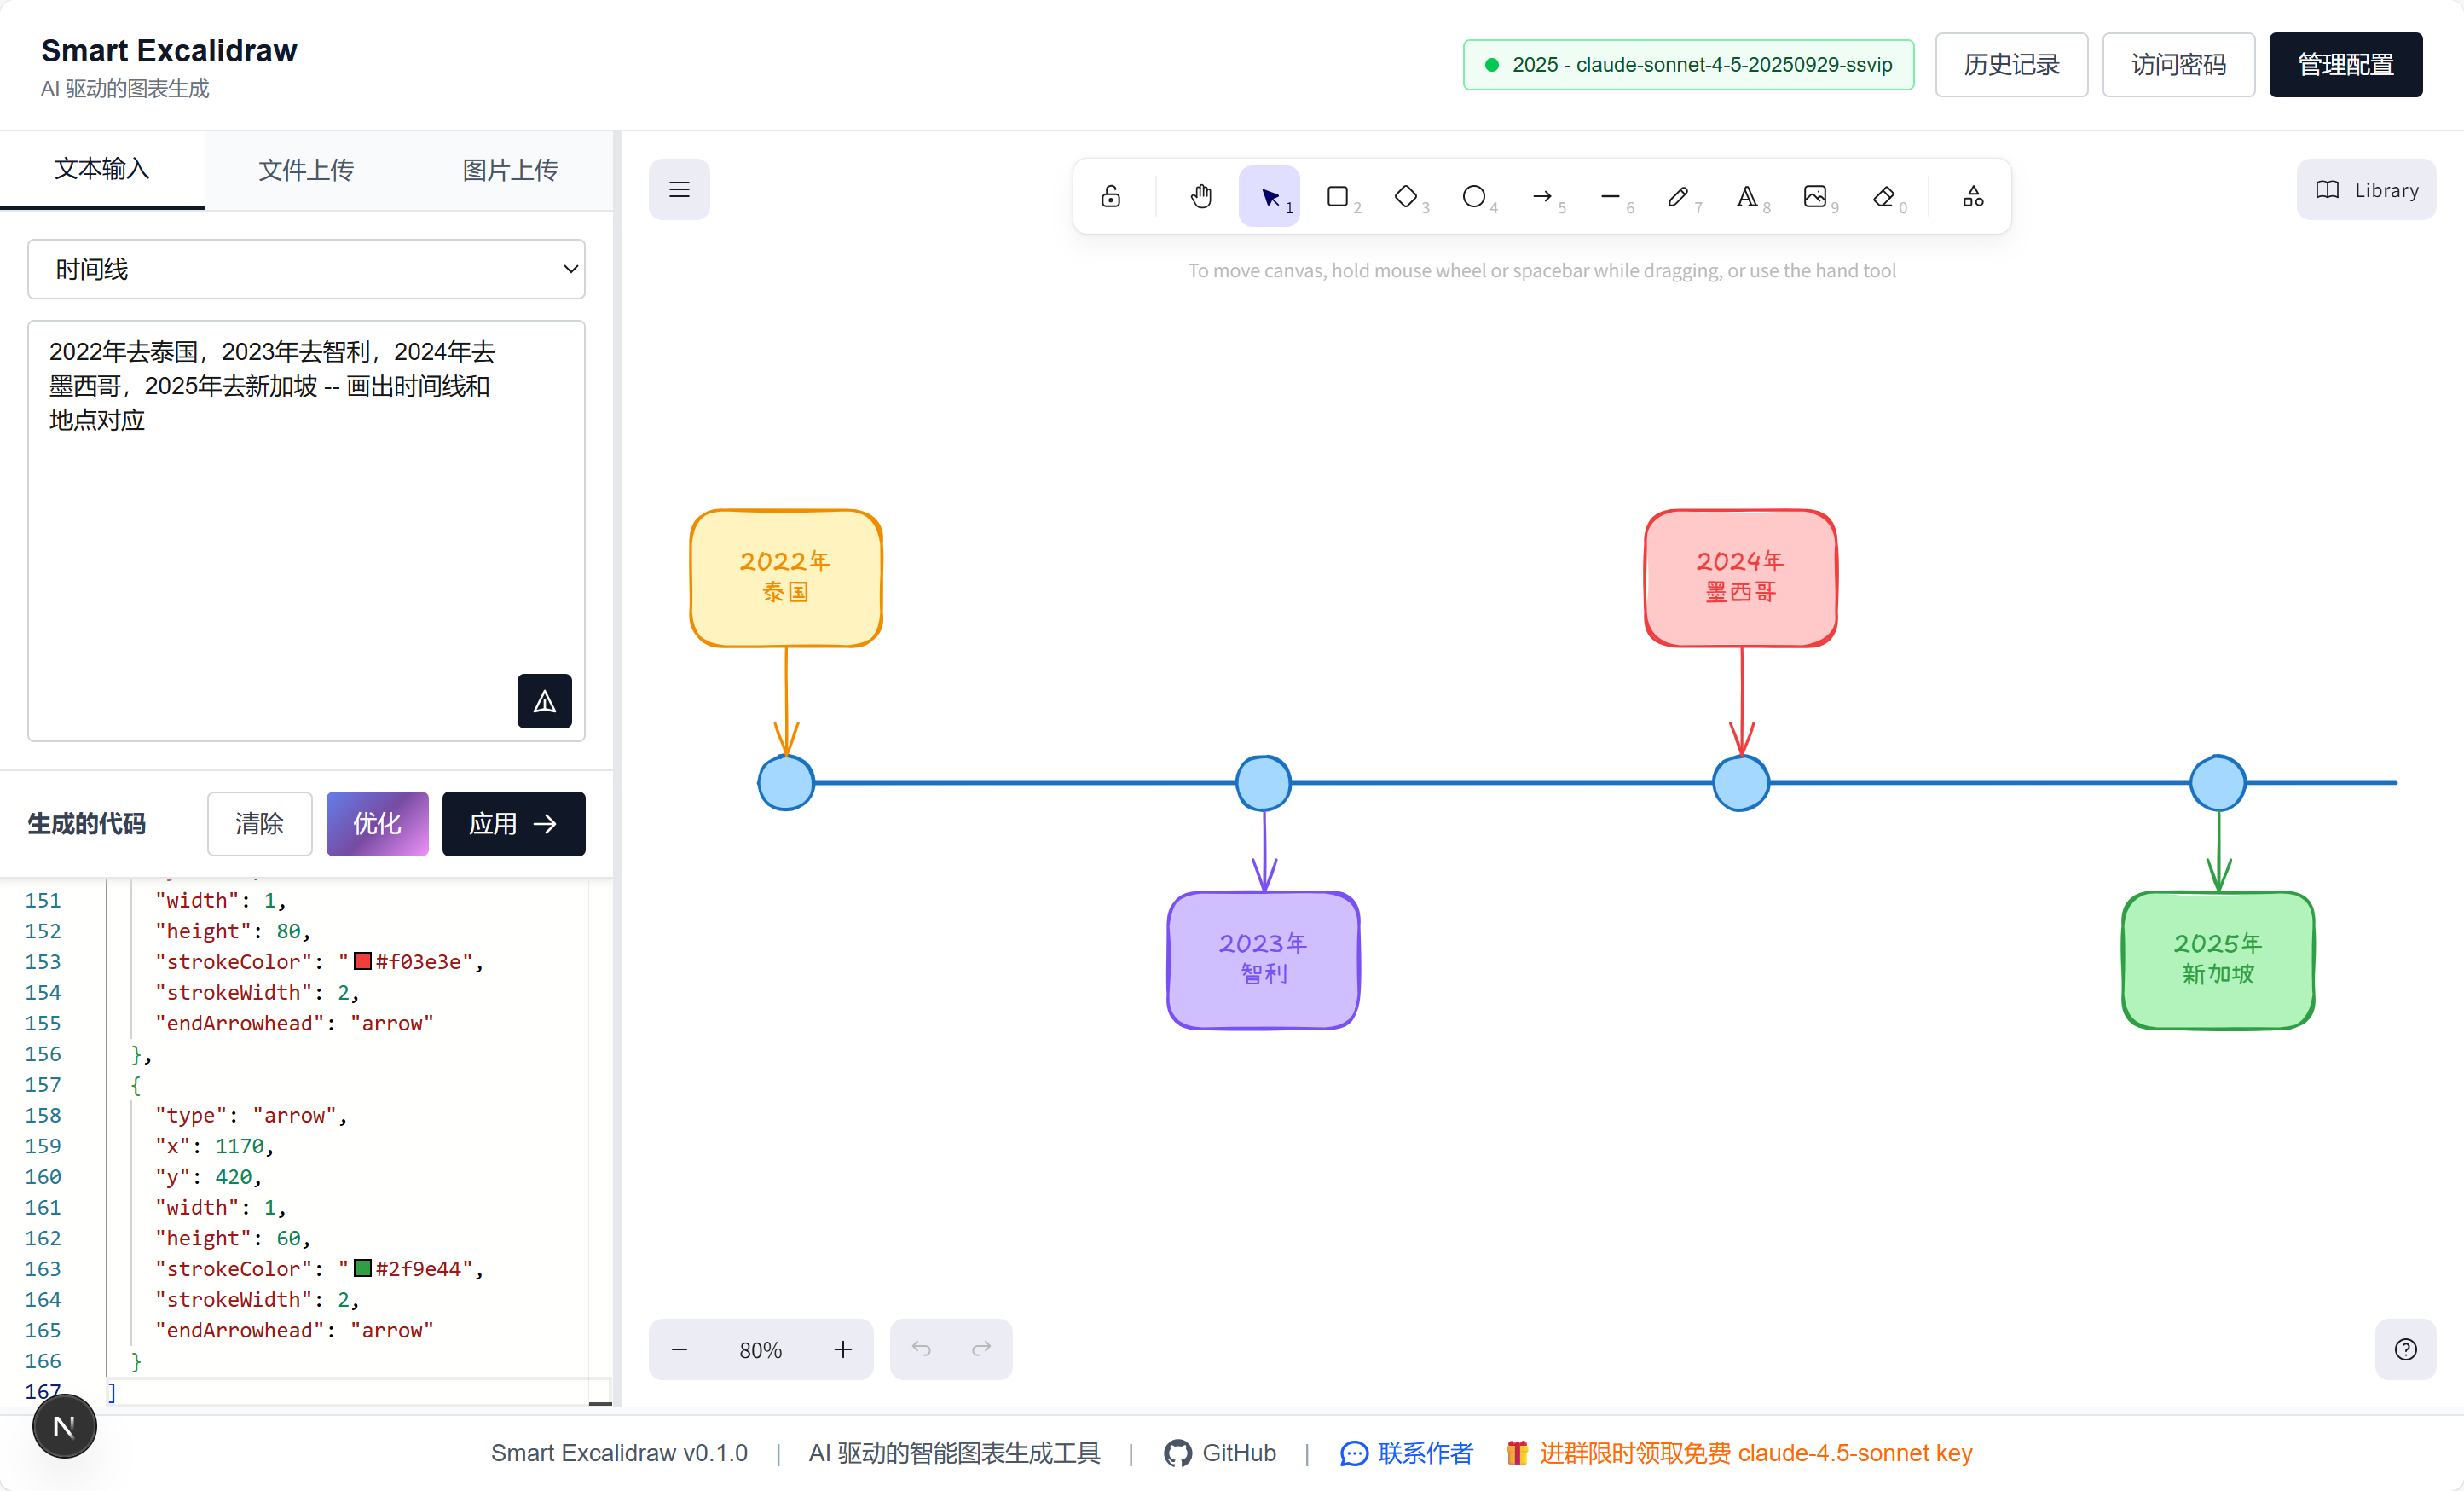Screen dimensions: 2464x1491
Task: Select the Eraser tool
Action: click(x=1883, y=196)
